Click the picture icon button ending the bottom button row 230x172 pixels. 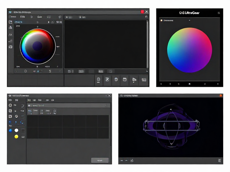tap(144, 80)
